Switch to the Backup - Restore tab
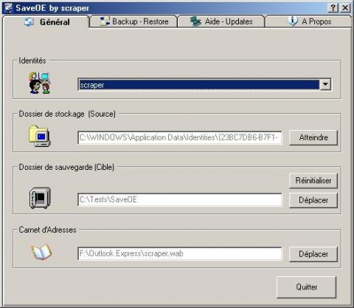This screenshot has width=354, height=308. [x=133, y=21]
